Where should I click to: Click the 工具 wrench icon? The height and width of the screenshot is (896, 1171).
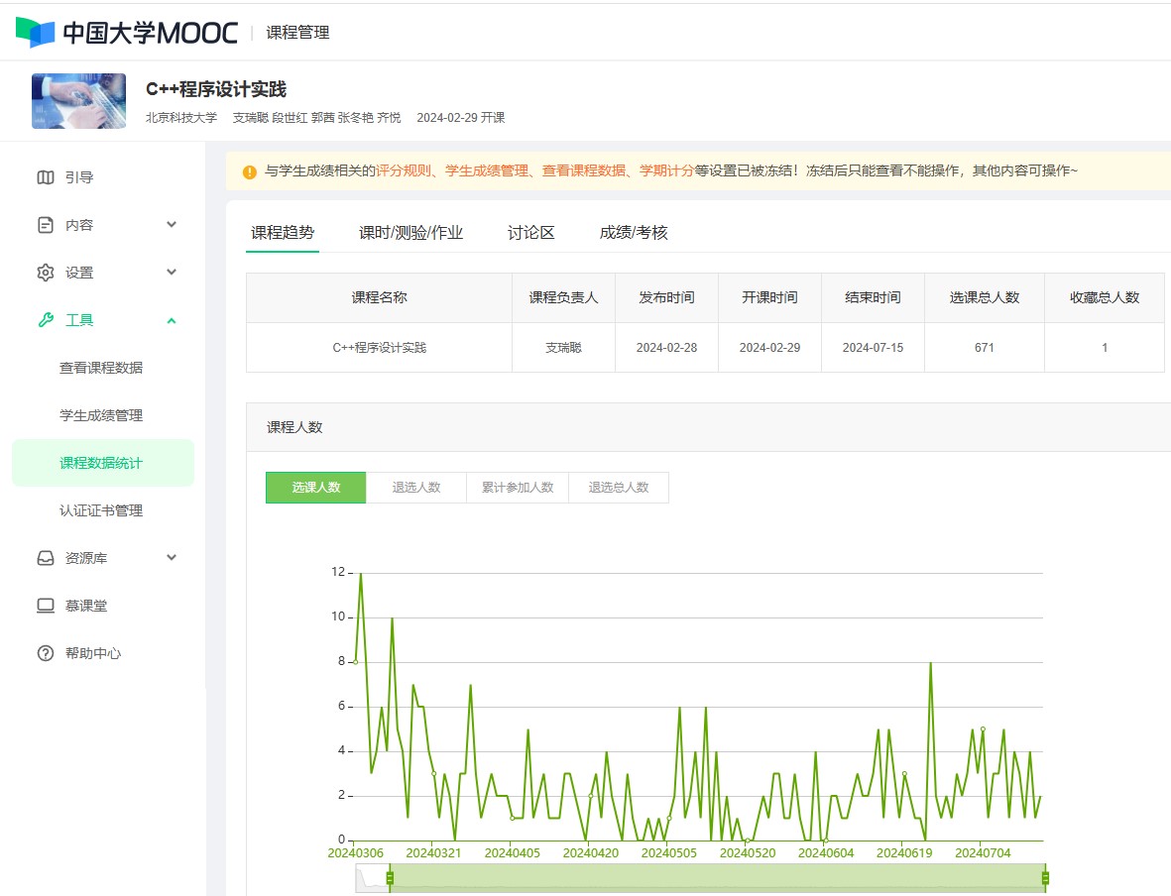46,320
